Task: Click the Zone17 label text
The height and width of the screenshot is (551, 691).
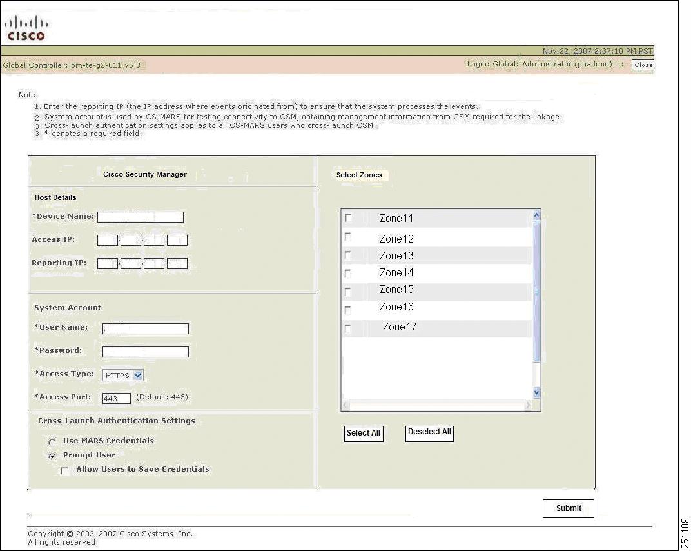Action: pos(399,327)
